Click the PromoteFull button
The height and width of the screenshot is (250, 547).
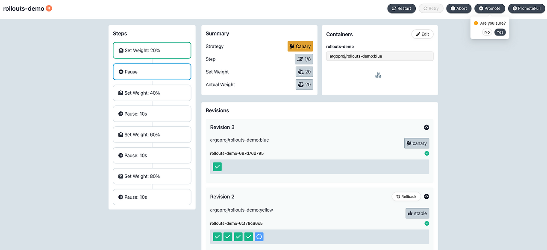(526, 8)
